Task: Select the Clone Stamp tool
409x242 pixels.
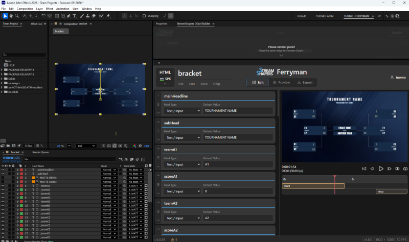Action: tap(87, 16)
